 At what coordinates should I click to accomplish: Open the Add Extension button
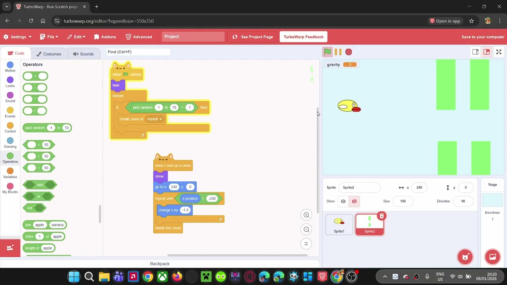[10, 248]
